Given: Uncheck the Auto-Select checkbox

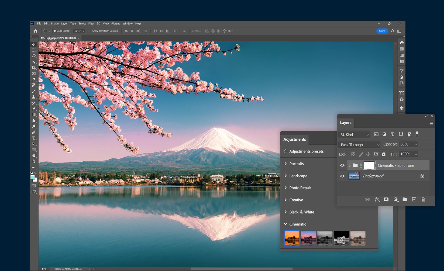Looking at the screenshot, I should [x=55, y=31].
